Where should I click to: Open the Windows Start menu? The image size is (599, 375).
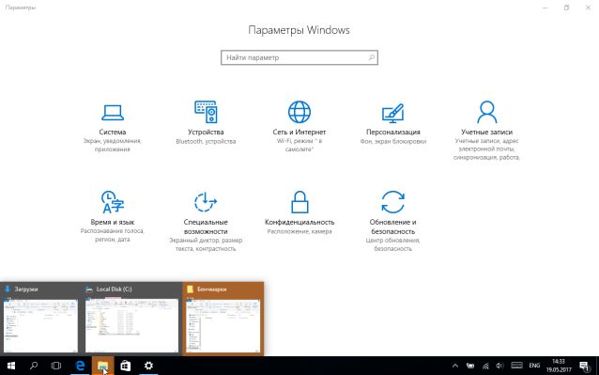coord(11,366)
